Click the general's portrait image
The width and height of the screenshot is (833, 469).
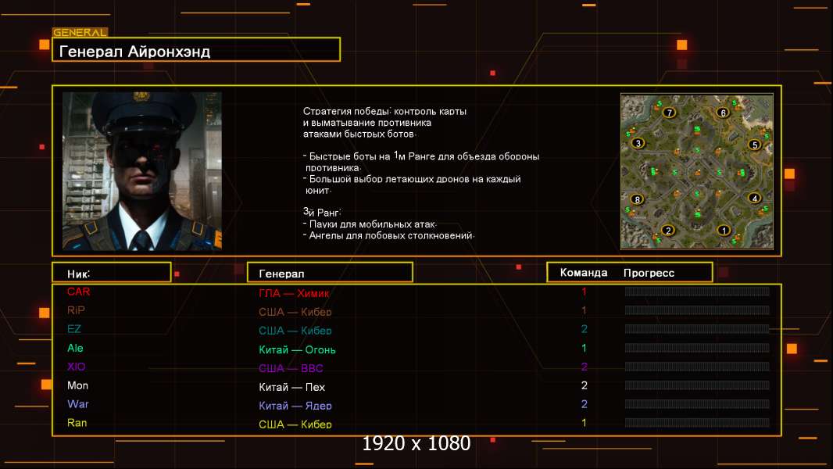pos(142,171)
